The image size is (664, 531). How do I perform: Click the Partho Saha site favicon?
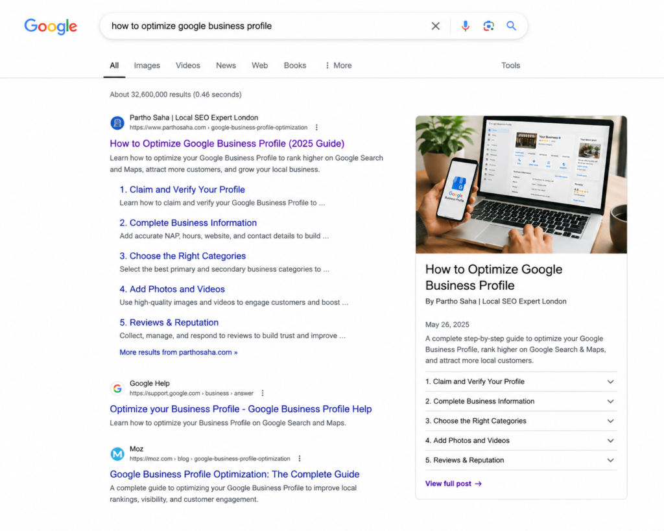pos(117,123)
